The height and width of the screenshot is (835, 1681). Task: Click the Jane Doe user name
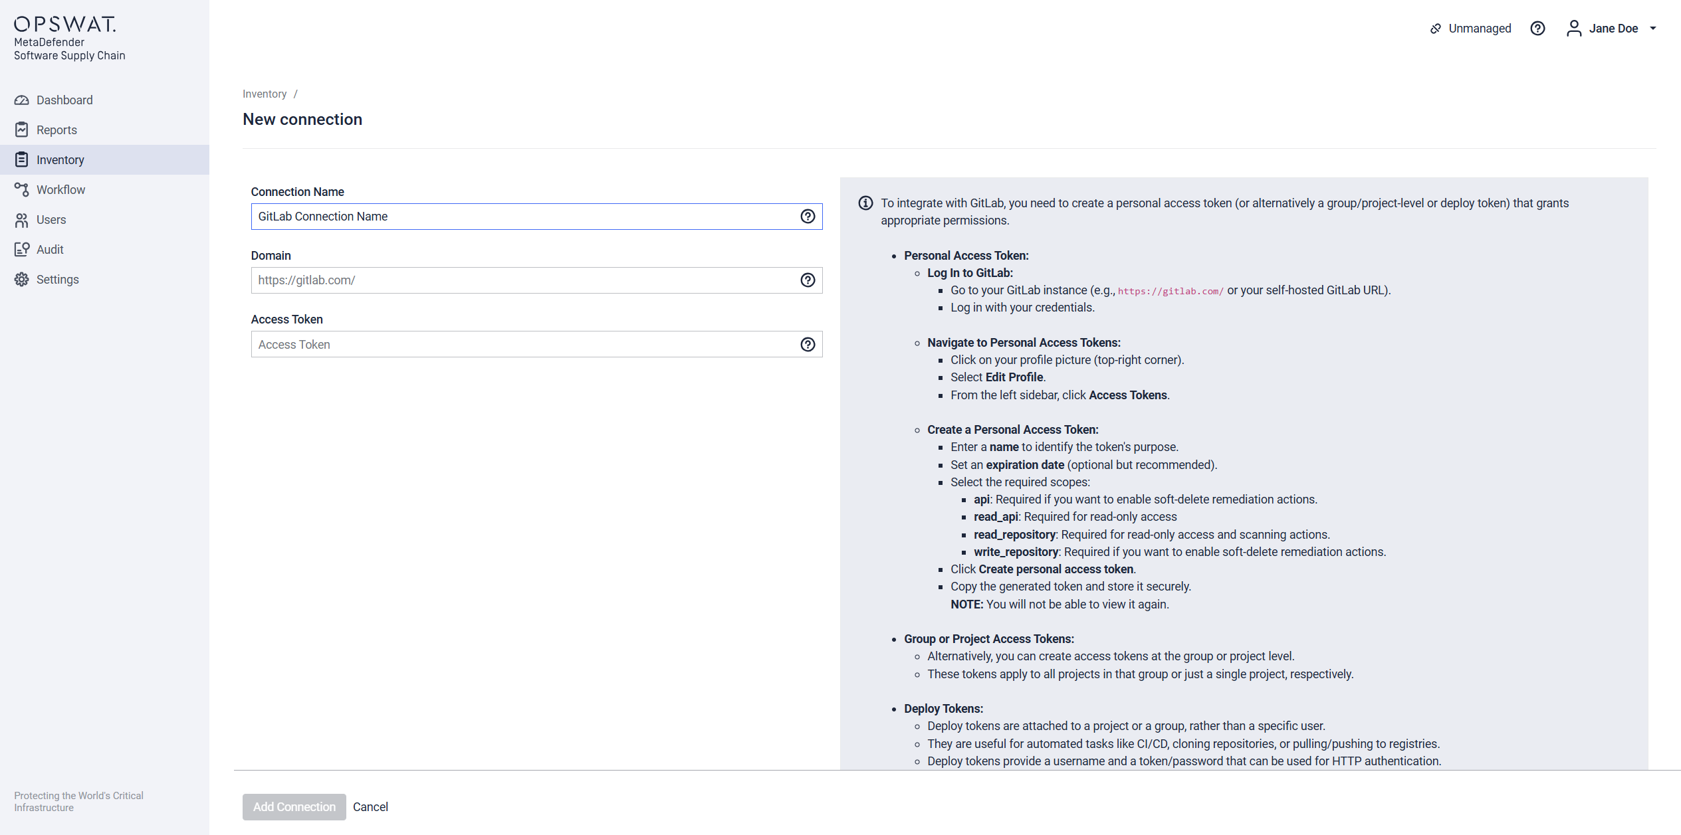(1613, 29)
